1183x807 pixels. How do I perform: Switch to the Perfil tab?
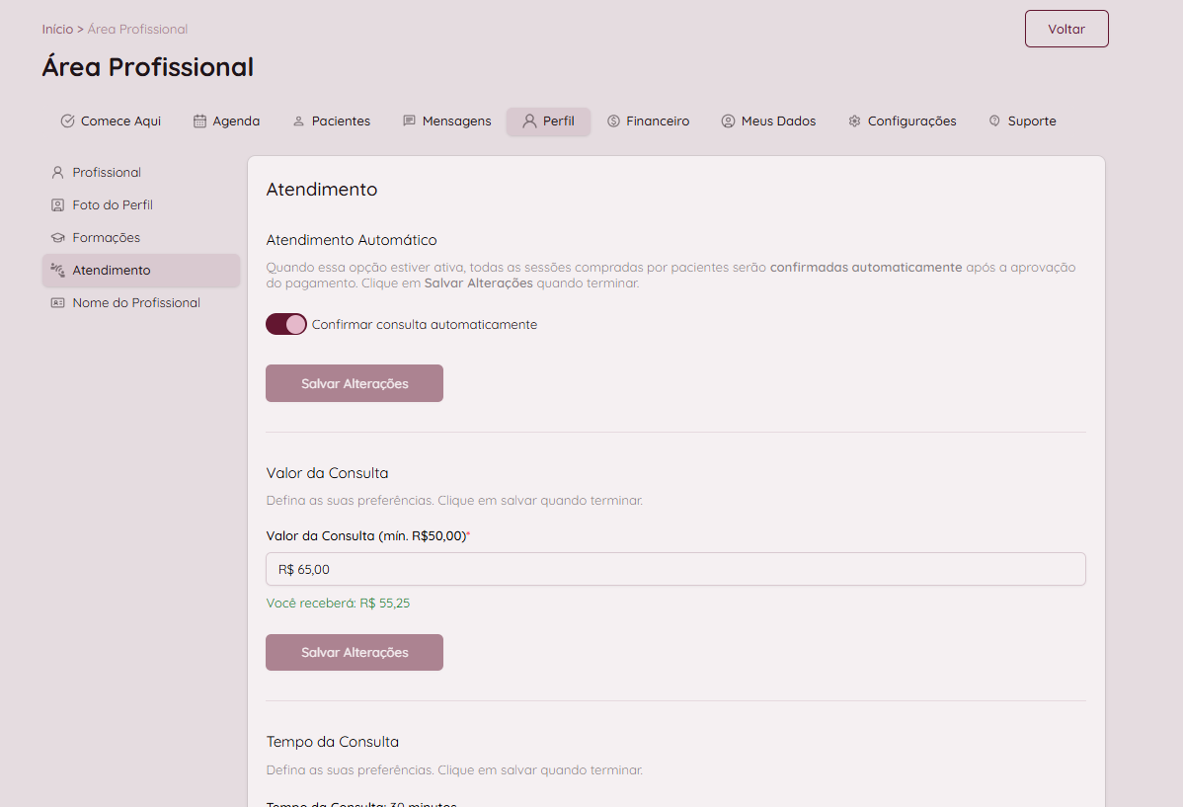548,121
